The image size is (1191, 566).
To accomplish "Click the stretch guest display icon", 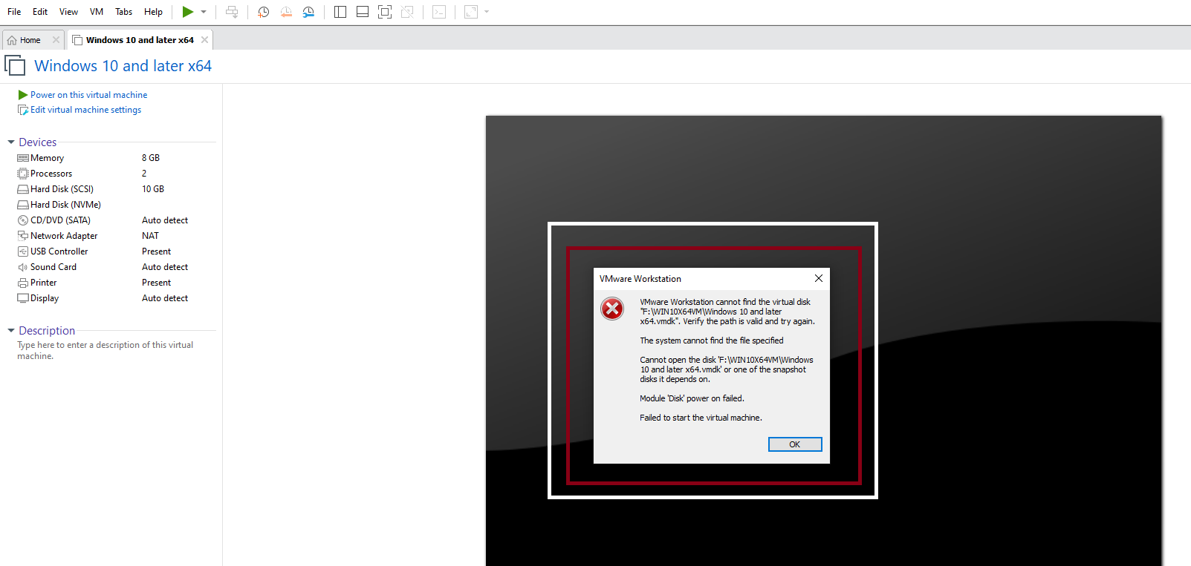I will click(471, 12).
